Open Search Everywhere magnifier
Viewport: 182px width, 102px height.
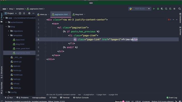pos(179,9)
